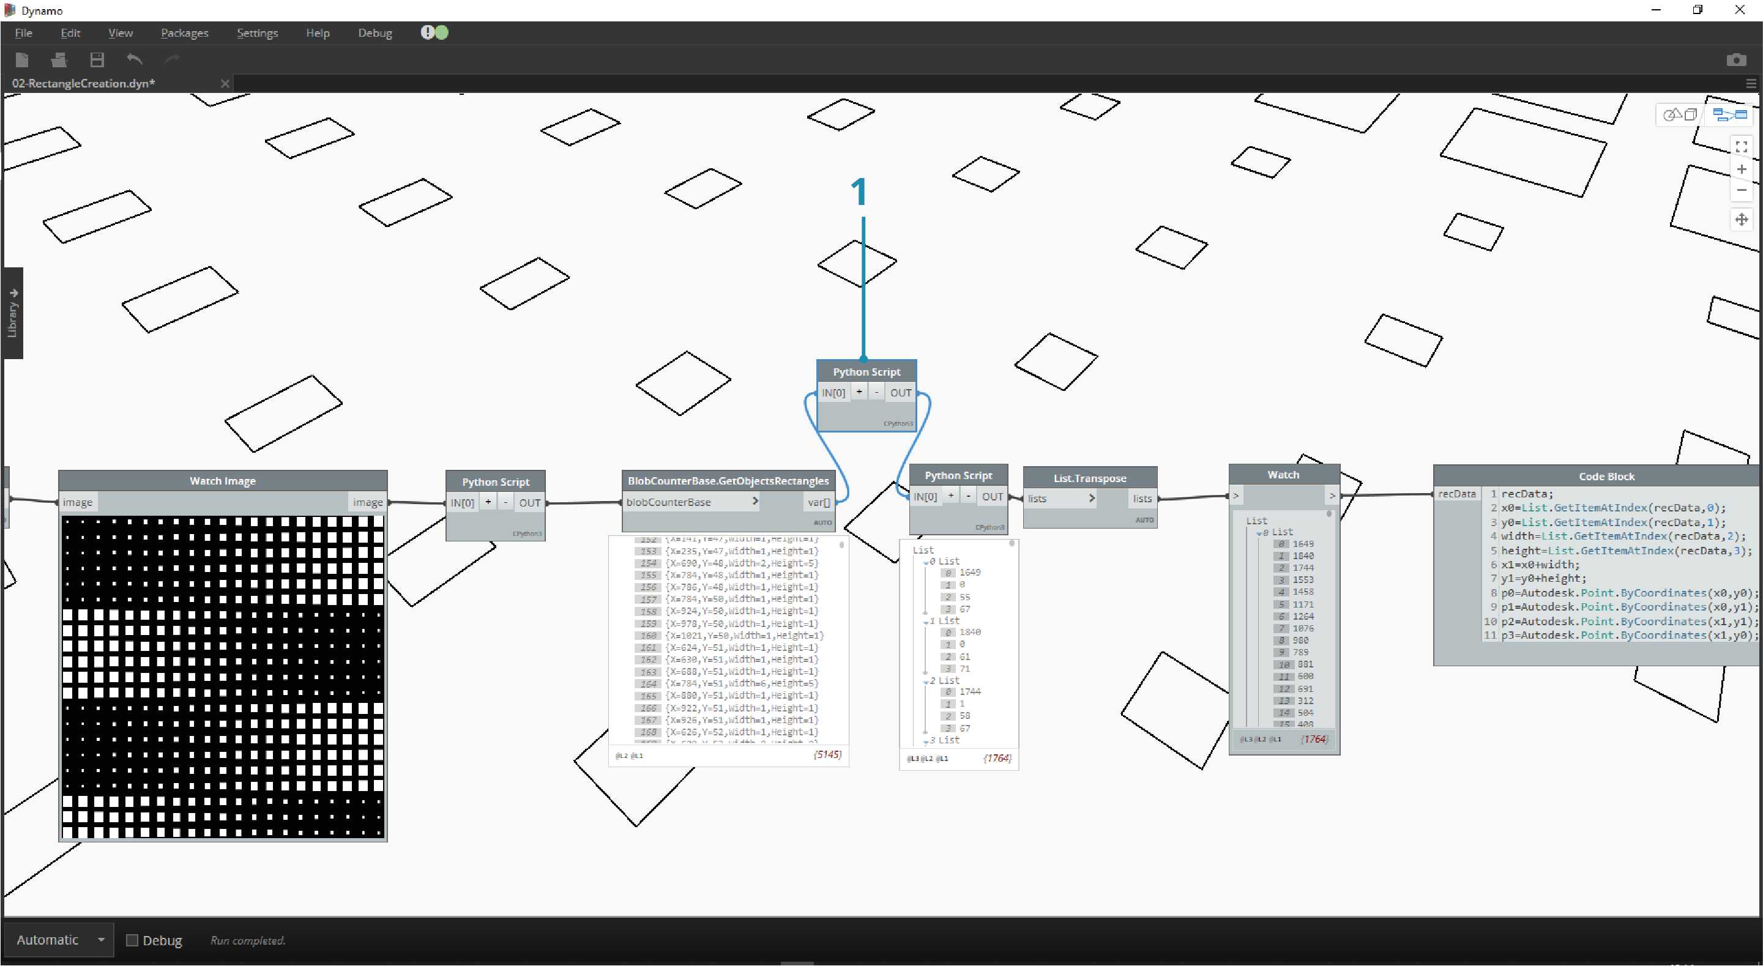Open the camera export tool
This screenshot has height=966, width=1763.
(x=1736, y=59)
